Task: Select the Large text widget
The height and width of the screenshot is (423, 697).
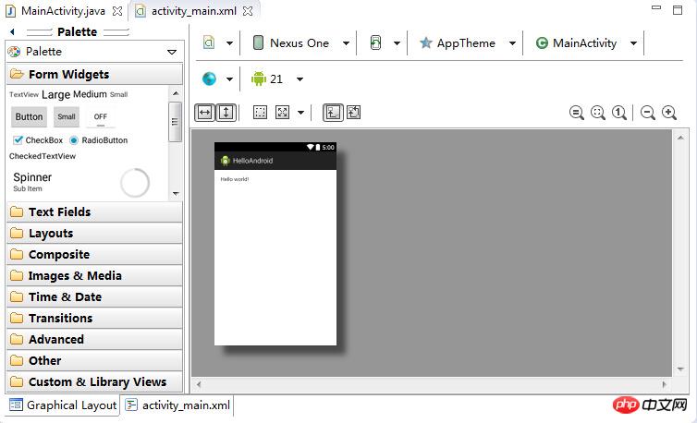Action: 56,94
